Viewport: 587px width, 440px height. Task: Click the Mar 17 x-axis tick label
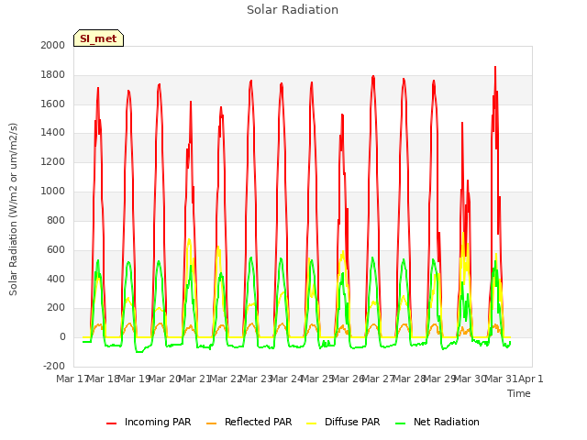point(72,379)
